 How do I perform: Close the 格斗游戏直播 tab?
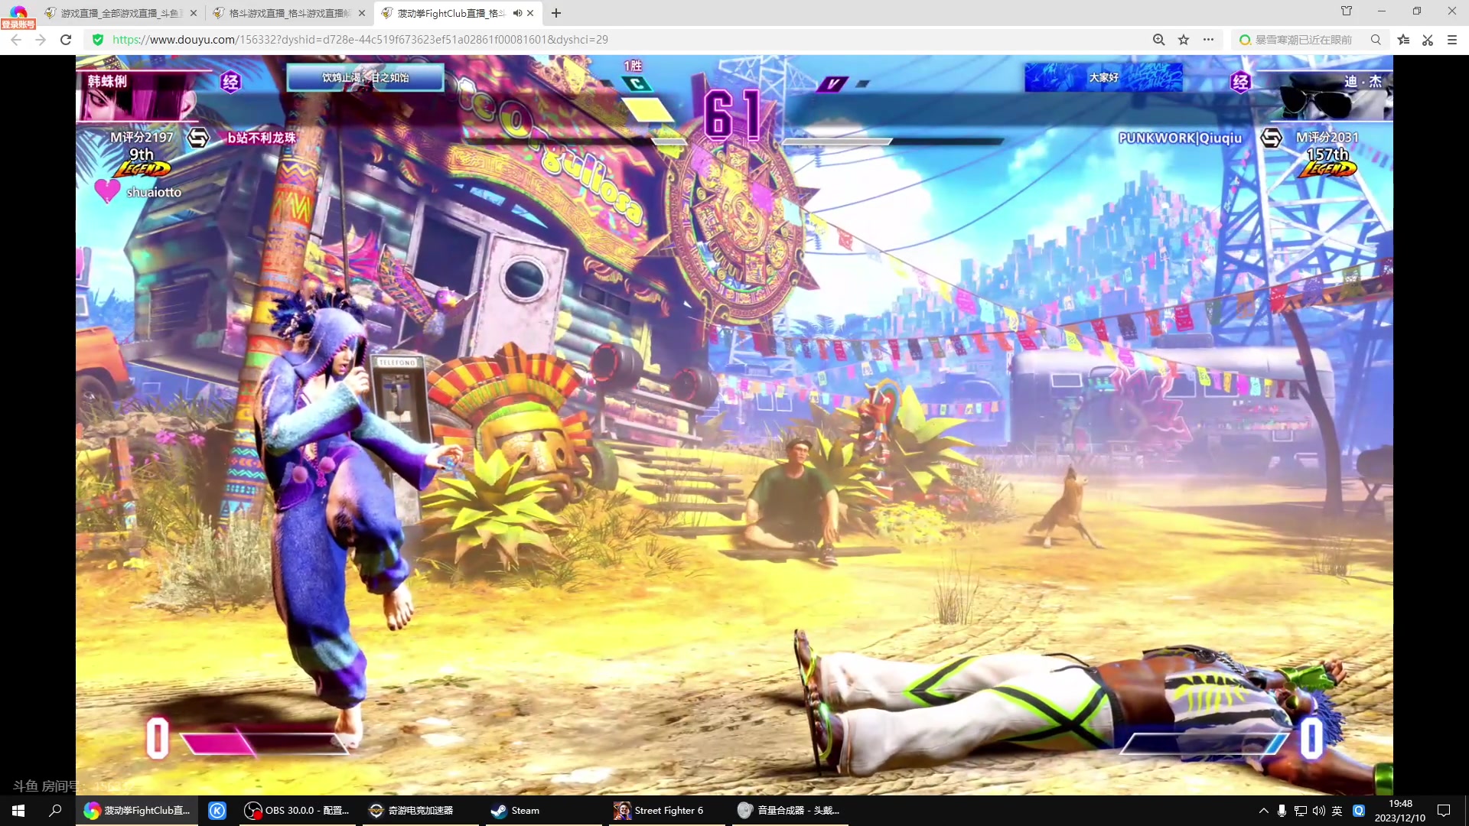pos(362,13)
